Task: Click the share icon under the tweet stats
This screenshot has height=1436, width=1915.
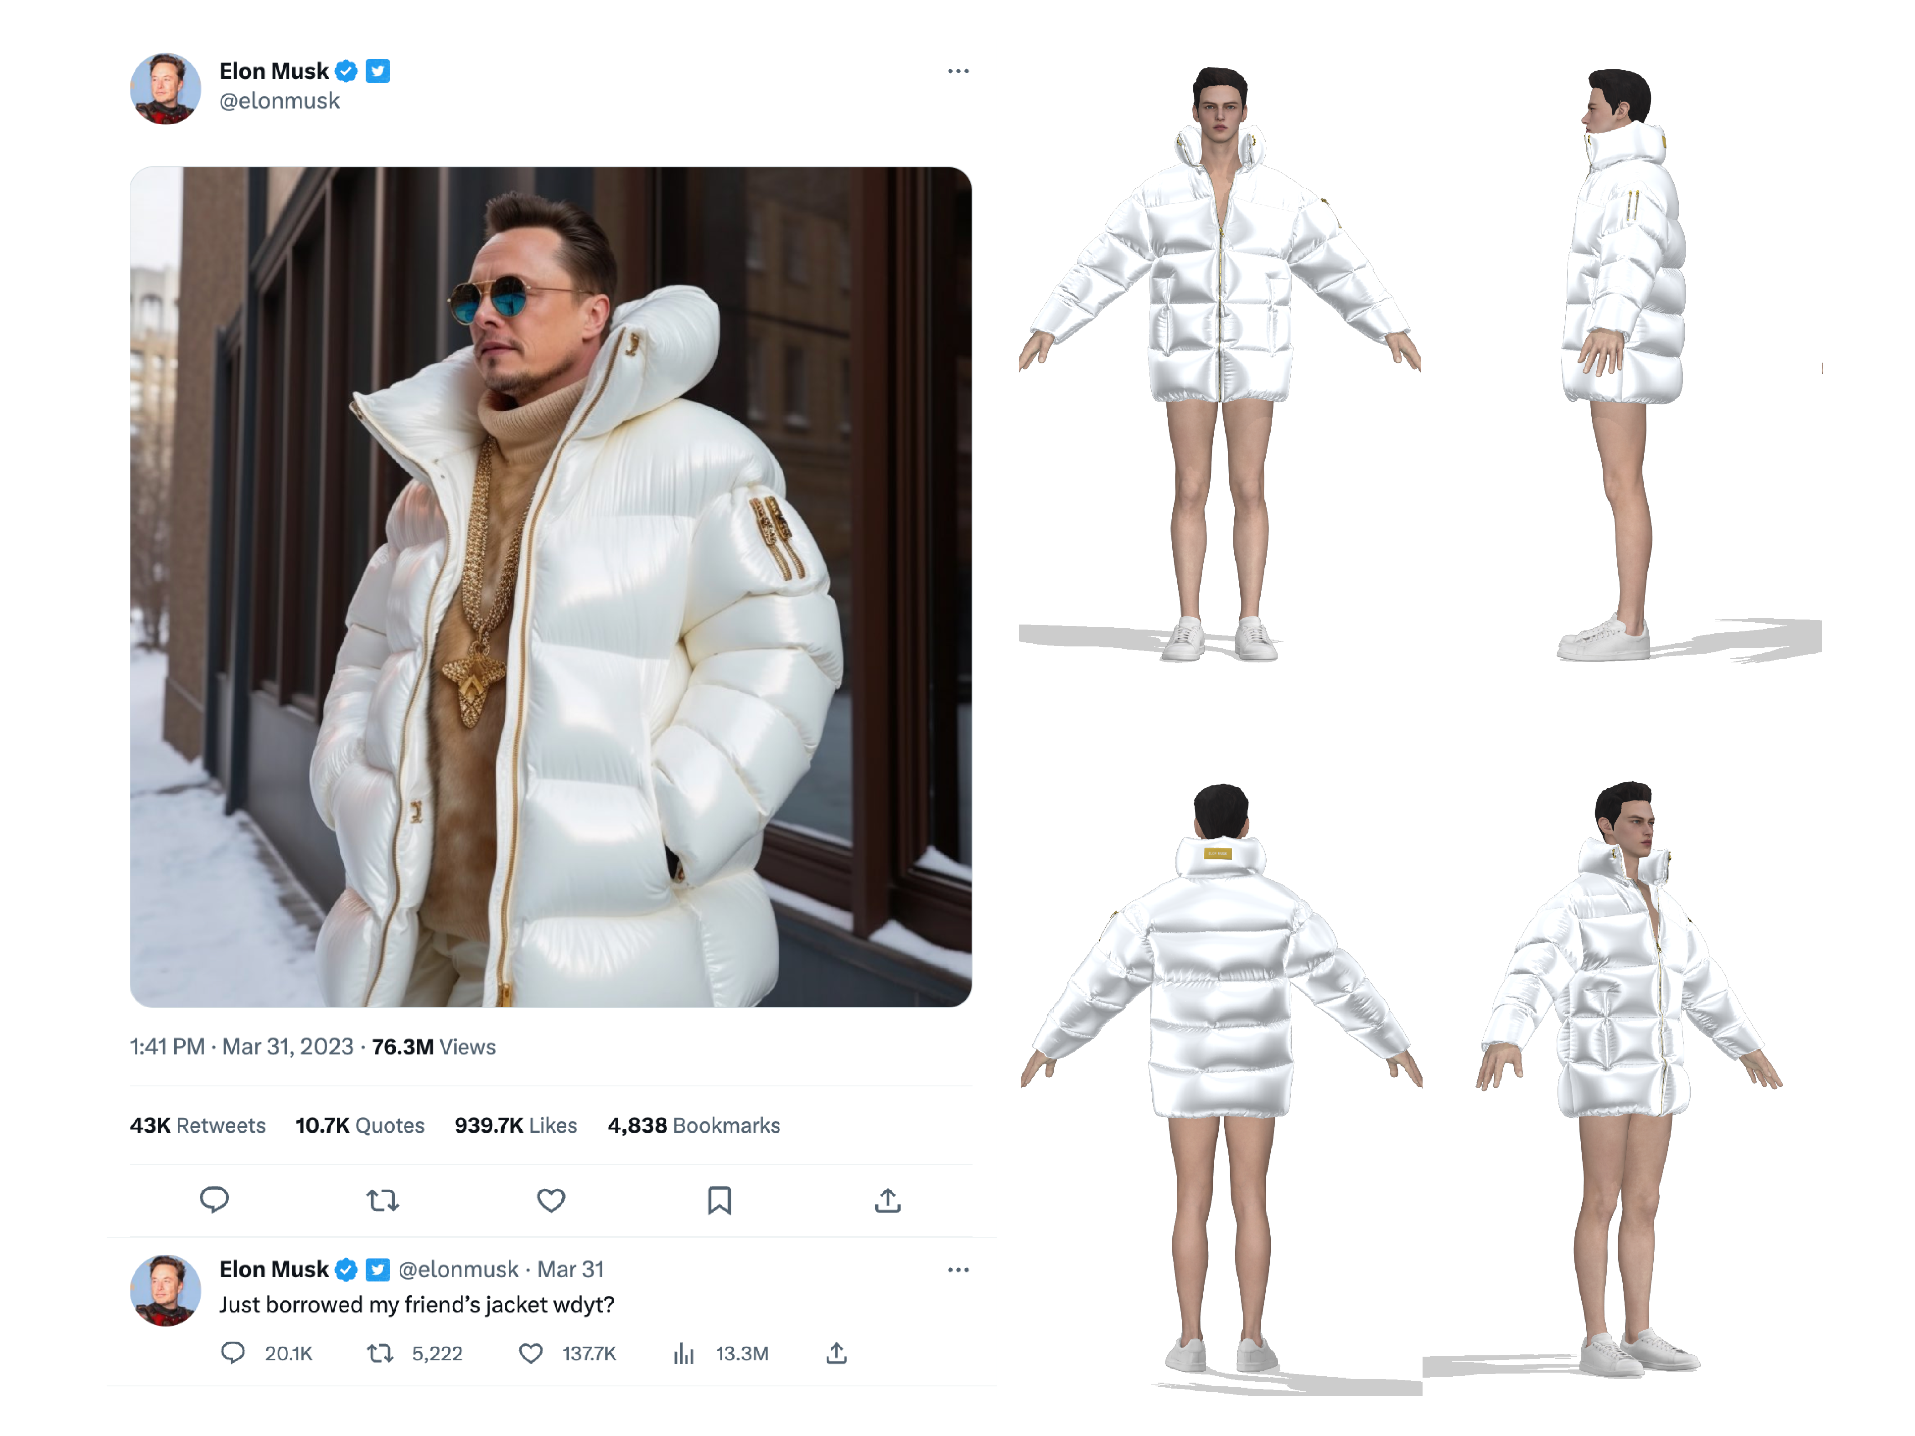Action: (887, 1200)
